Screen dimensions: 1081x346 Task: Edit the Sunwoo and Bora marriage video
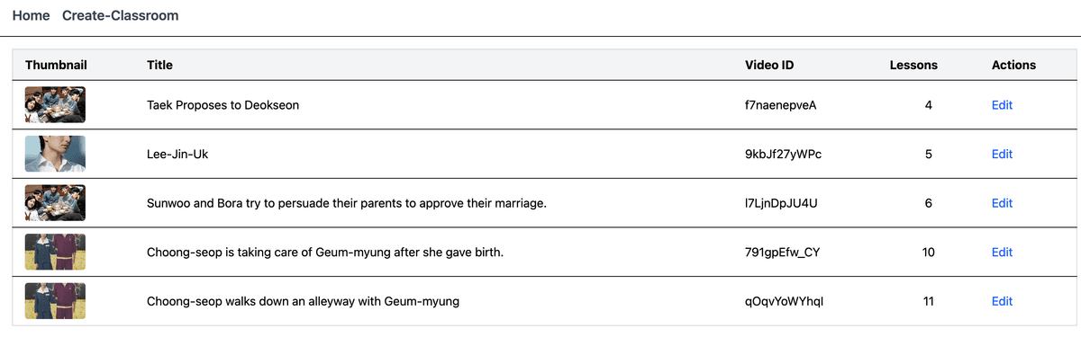click(1002, 203)
